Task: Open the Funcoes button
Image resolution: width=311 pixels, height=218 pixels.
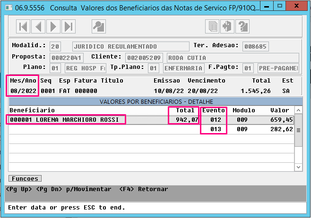Action: point(25,178)
